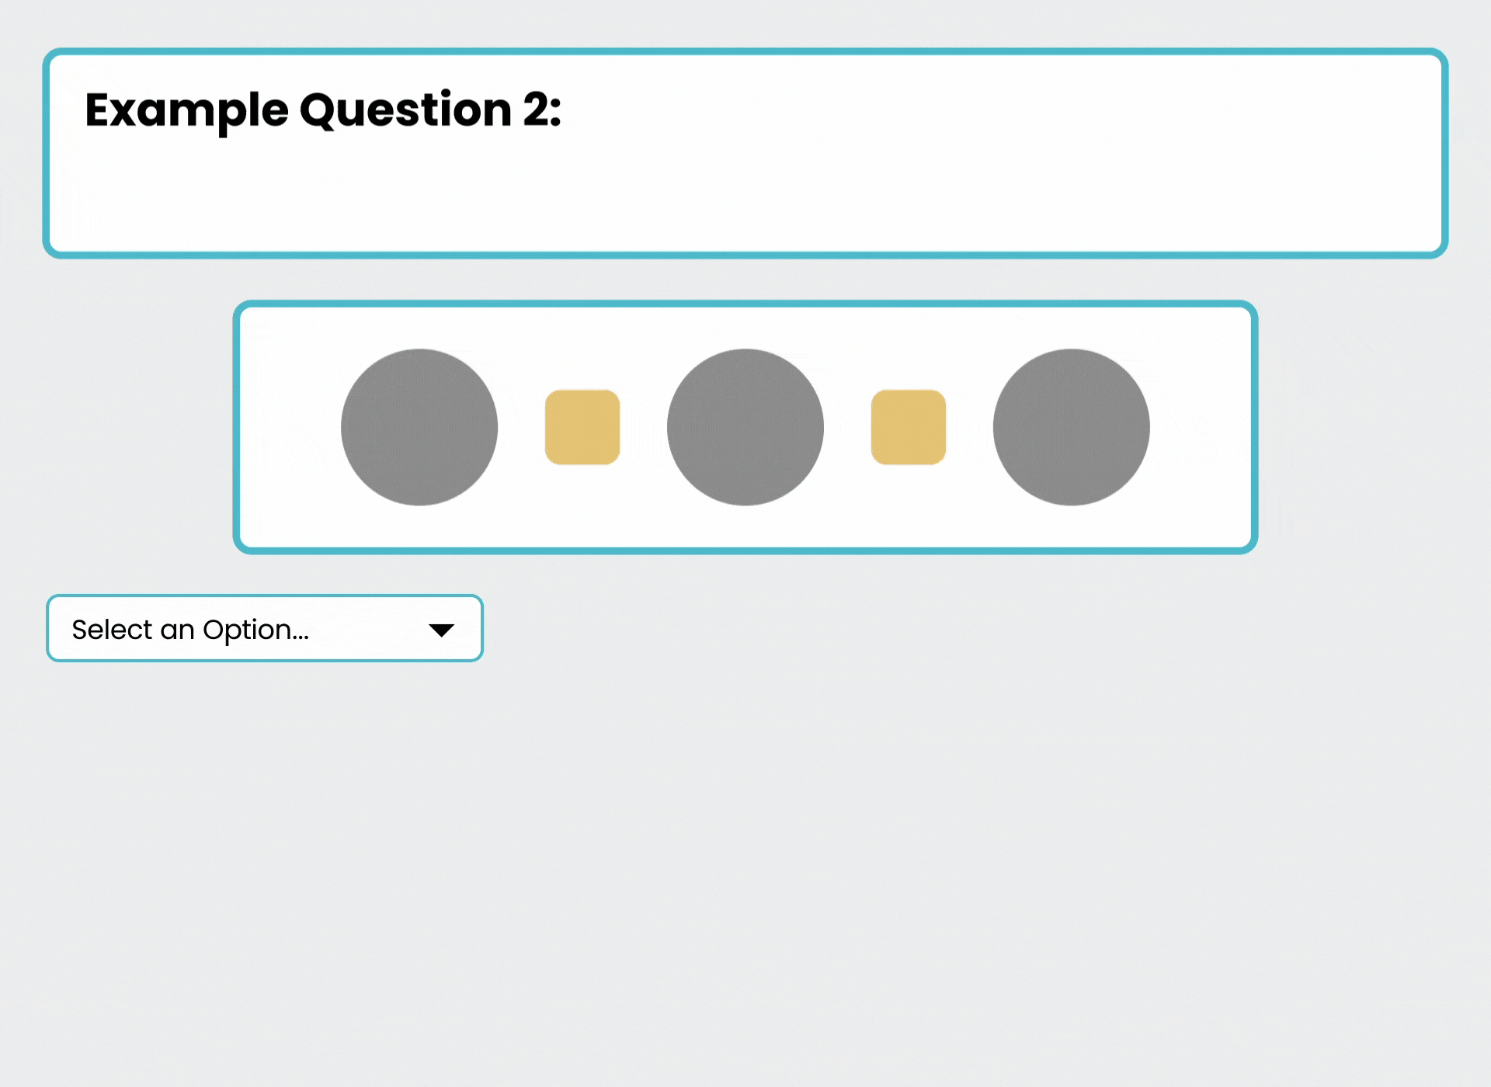The height and width of the screenshot is (1087, 1491).
Task: Click the square between the two leftmost circles
Action: (x=582, y=426)
